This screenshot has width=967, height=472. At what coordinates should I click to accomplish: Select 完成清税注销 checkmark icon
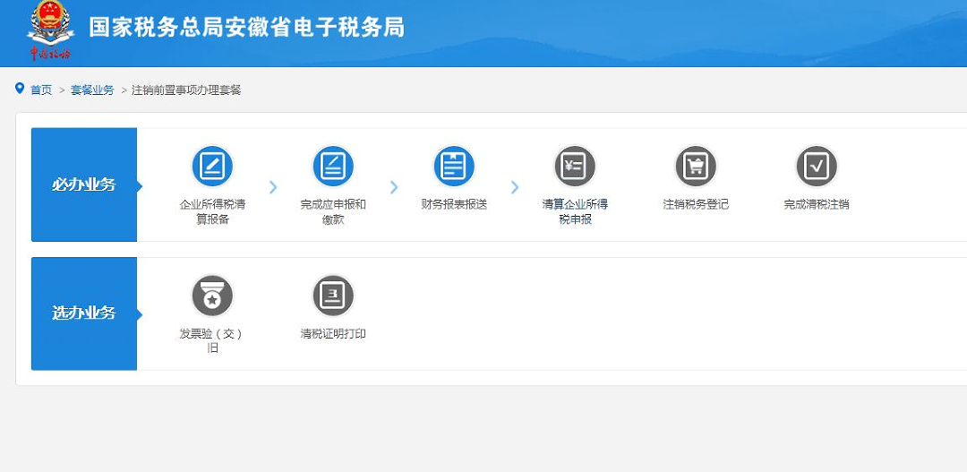pyautogui.click(x=817, y=167)
